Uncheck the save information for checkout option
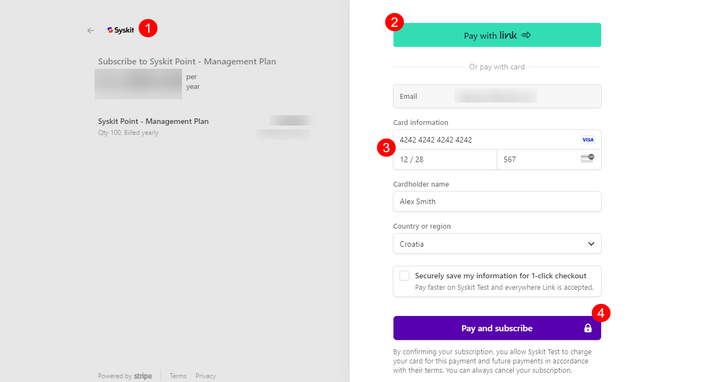The height and width of the screenshot is (382, 723). click(404, 276)
